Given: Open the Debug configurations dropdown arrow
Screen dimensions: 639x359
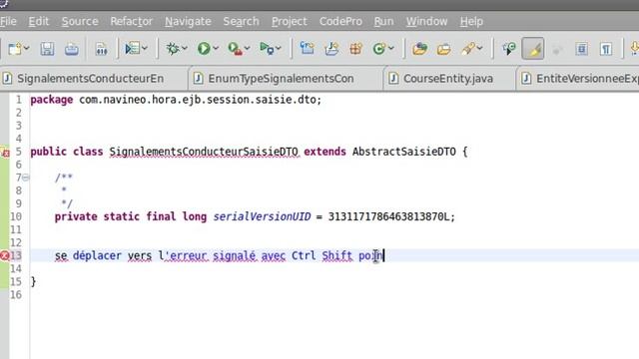Looking at the screenshot, I should 185,49.
